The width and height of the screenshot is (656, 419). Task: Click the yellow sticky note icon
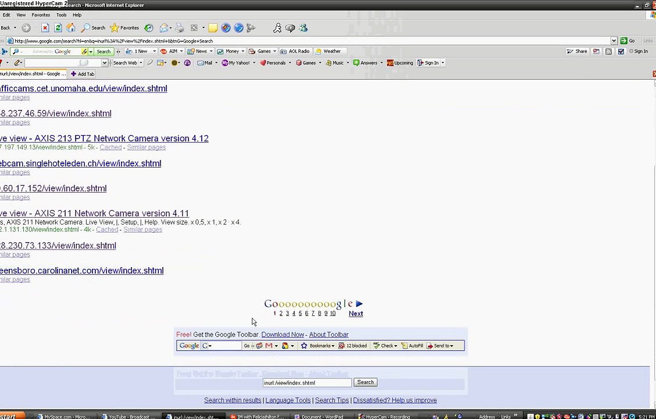pyautogui.click(x=213, y=28)
